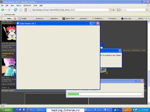
Task: Open page 1 link next to Pagini
Action: pos(9,87)
